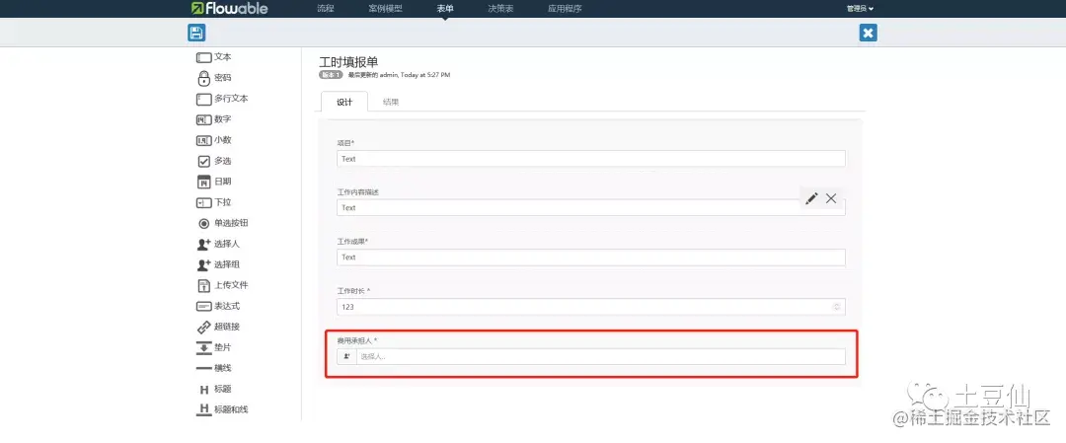Select the 表达式 expression icon

(204, 306)
